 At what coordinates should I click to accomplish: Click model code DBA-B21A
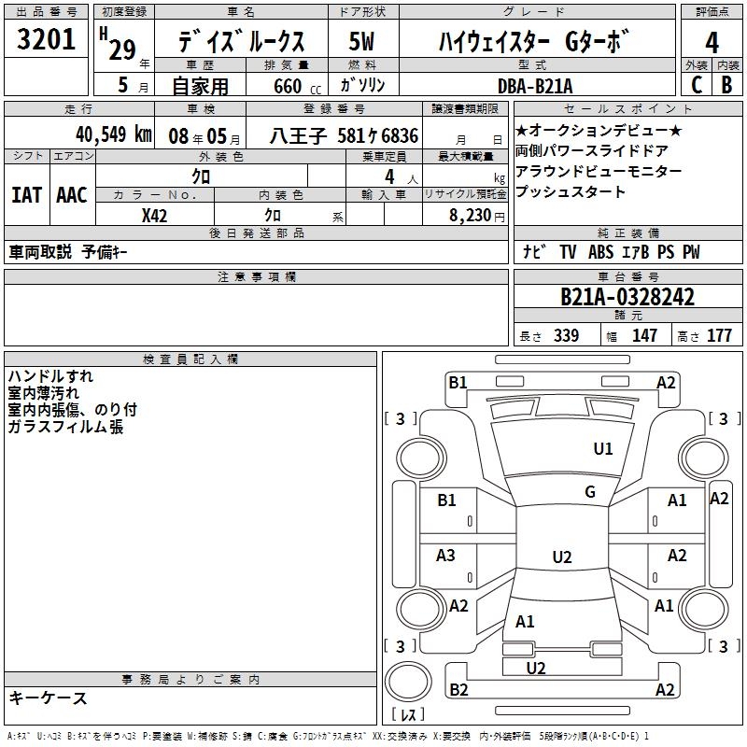click(535, 86)
